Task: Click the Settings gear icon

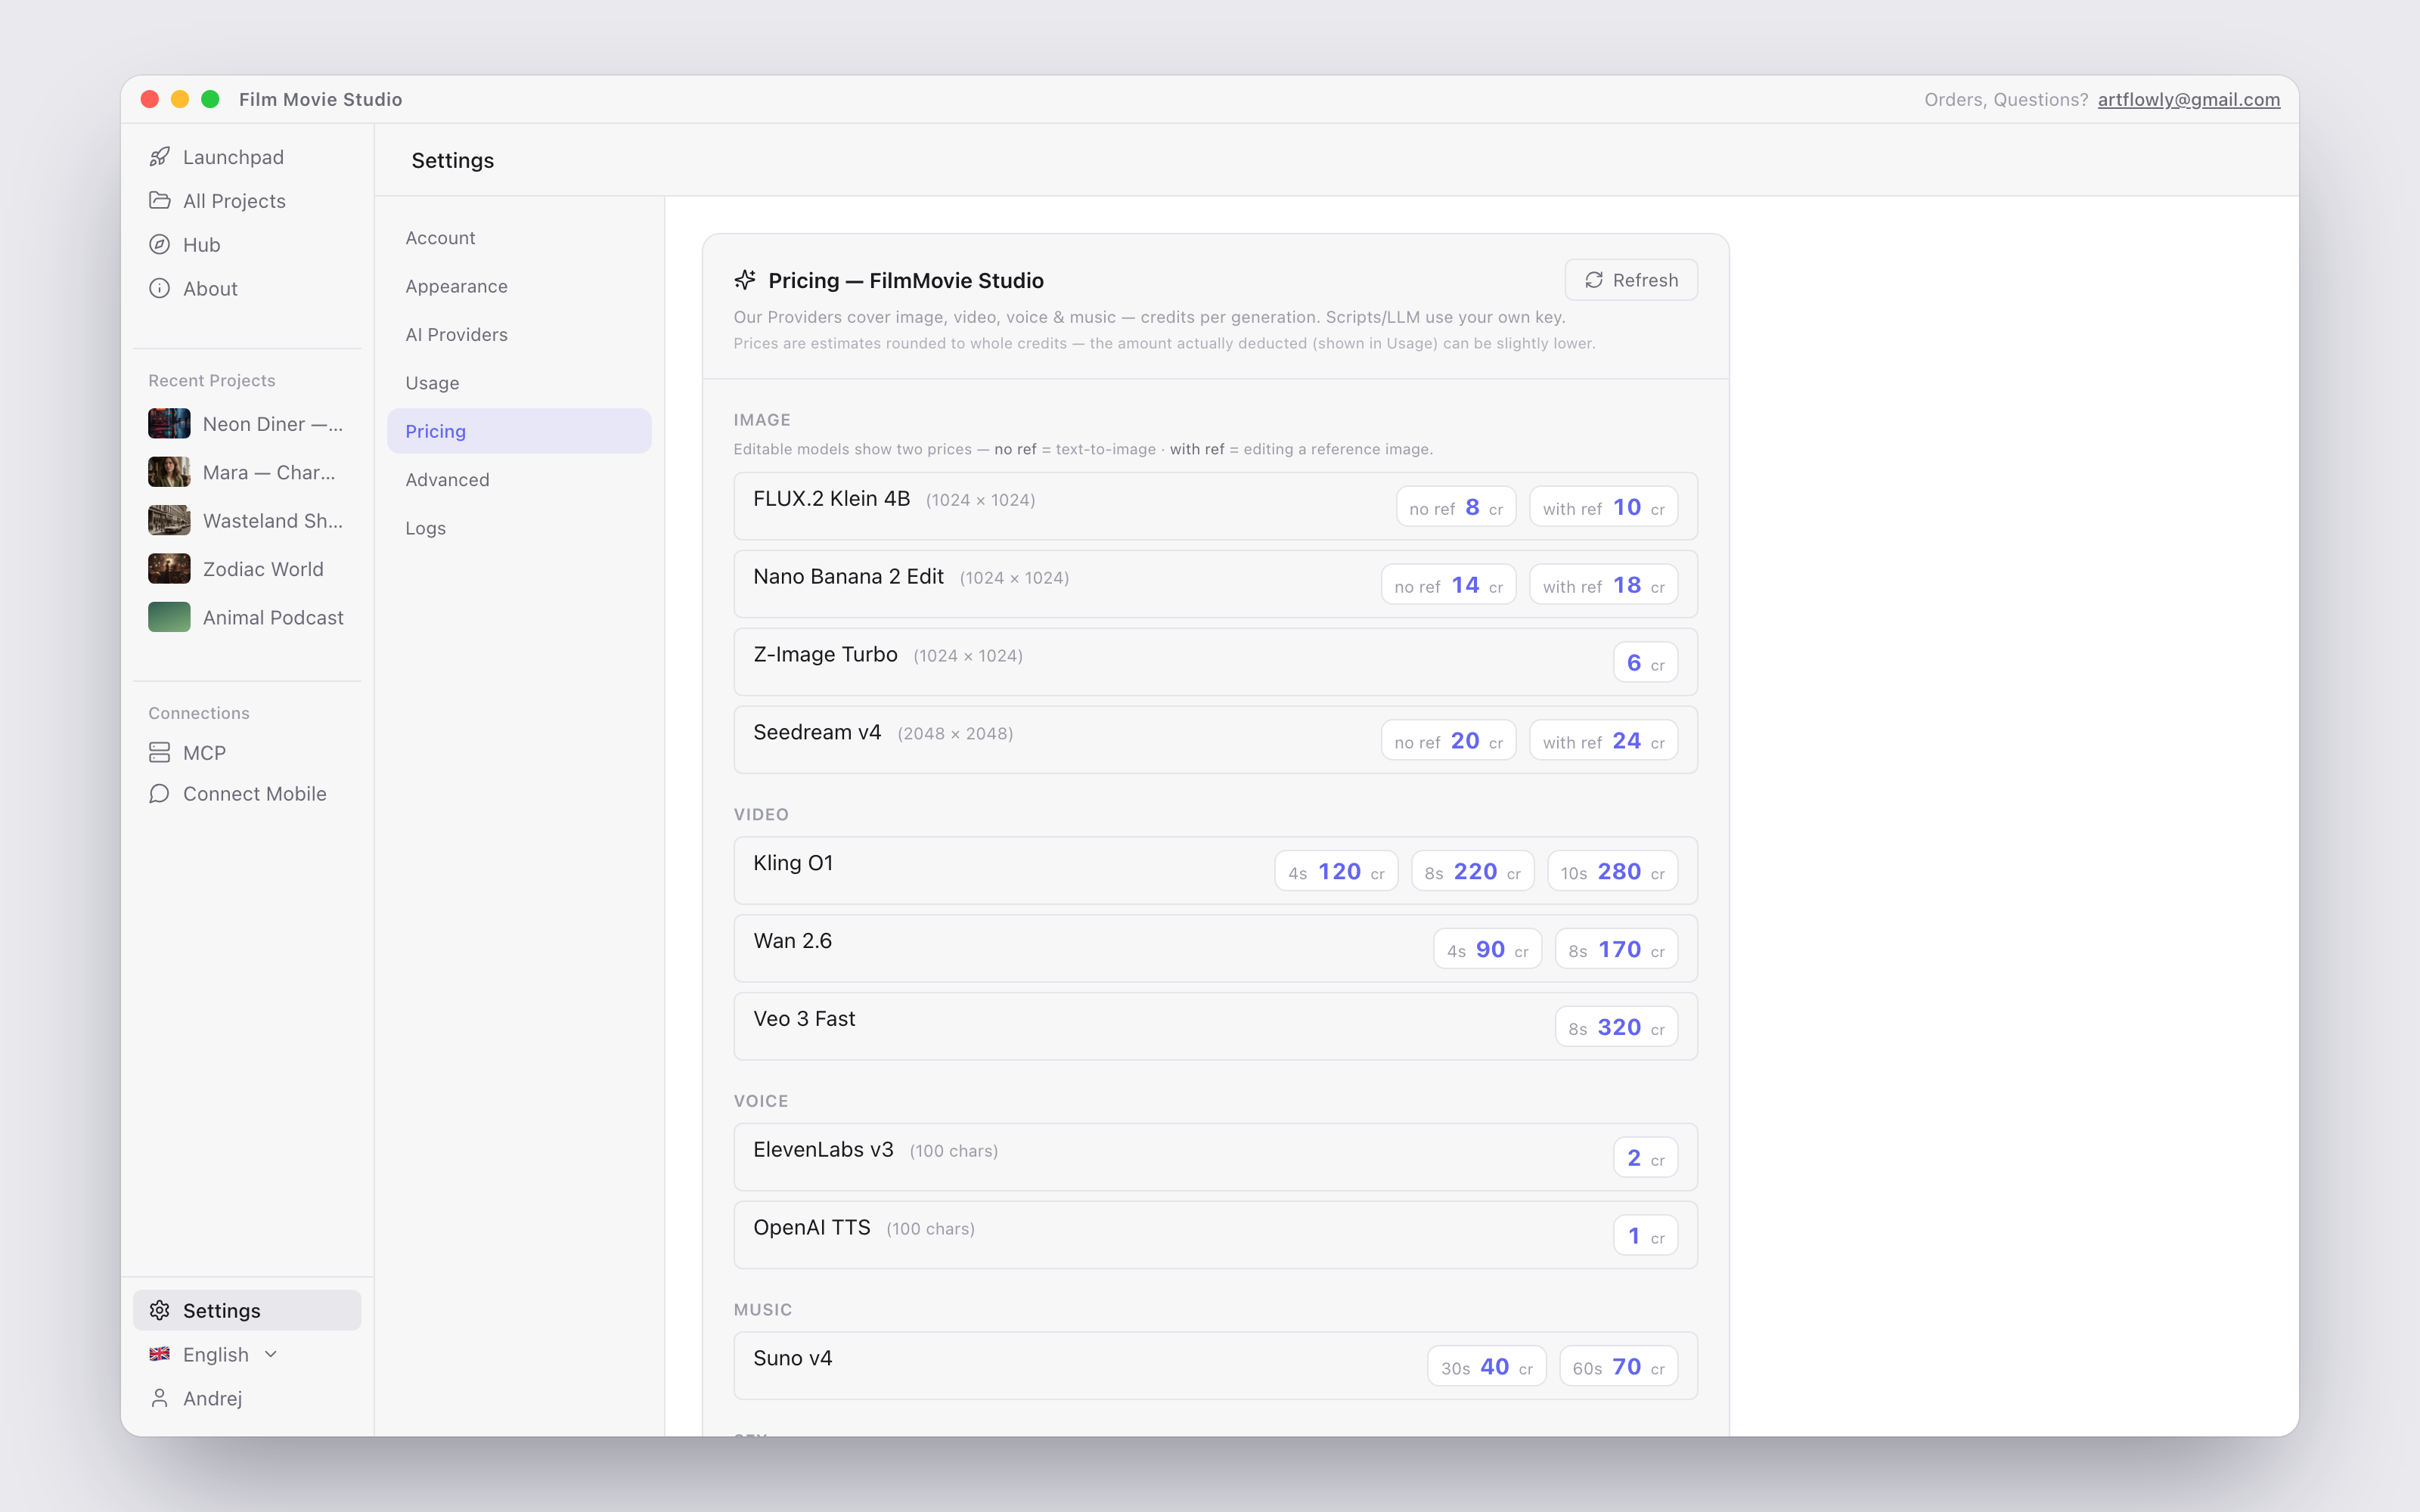Action: click(159, 1310)
